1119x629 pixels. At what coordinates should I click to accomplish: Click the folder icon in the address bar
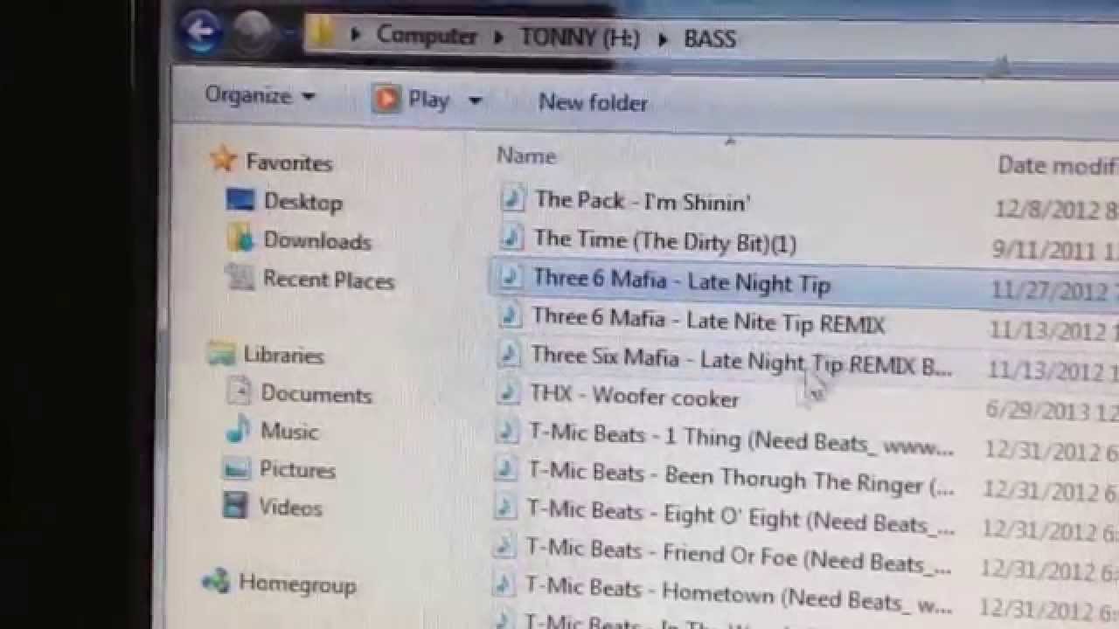point(322,33)
